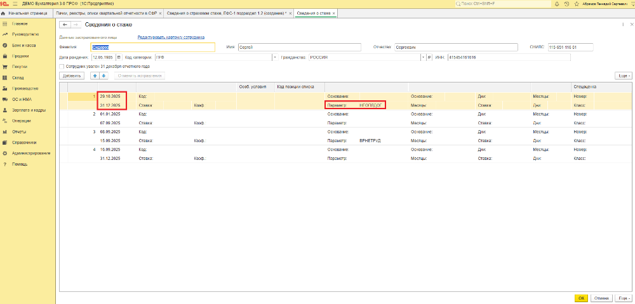Move row down with blue down arrow
This screenshot has width=635, height=304.
(104, 76)
